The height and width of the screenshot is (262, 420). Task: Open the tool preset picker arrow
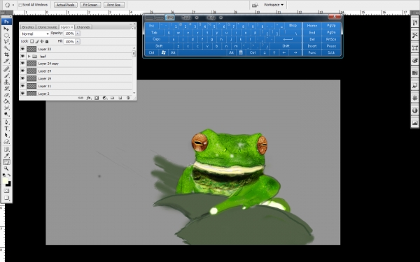tap(13, 5)
